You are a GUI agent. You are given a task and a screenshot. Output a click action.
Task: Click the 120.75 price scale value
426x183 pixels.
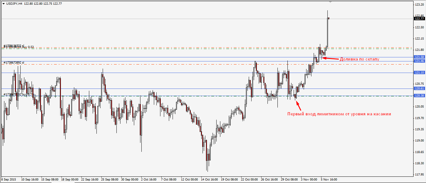click(419, 84)
